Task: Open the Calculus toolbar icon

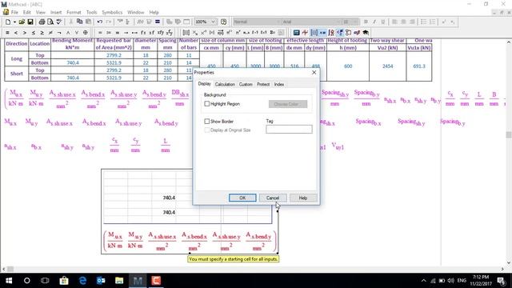Action: click(x=331, y=33)
